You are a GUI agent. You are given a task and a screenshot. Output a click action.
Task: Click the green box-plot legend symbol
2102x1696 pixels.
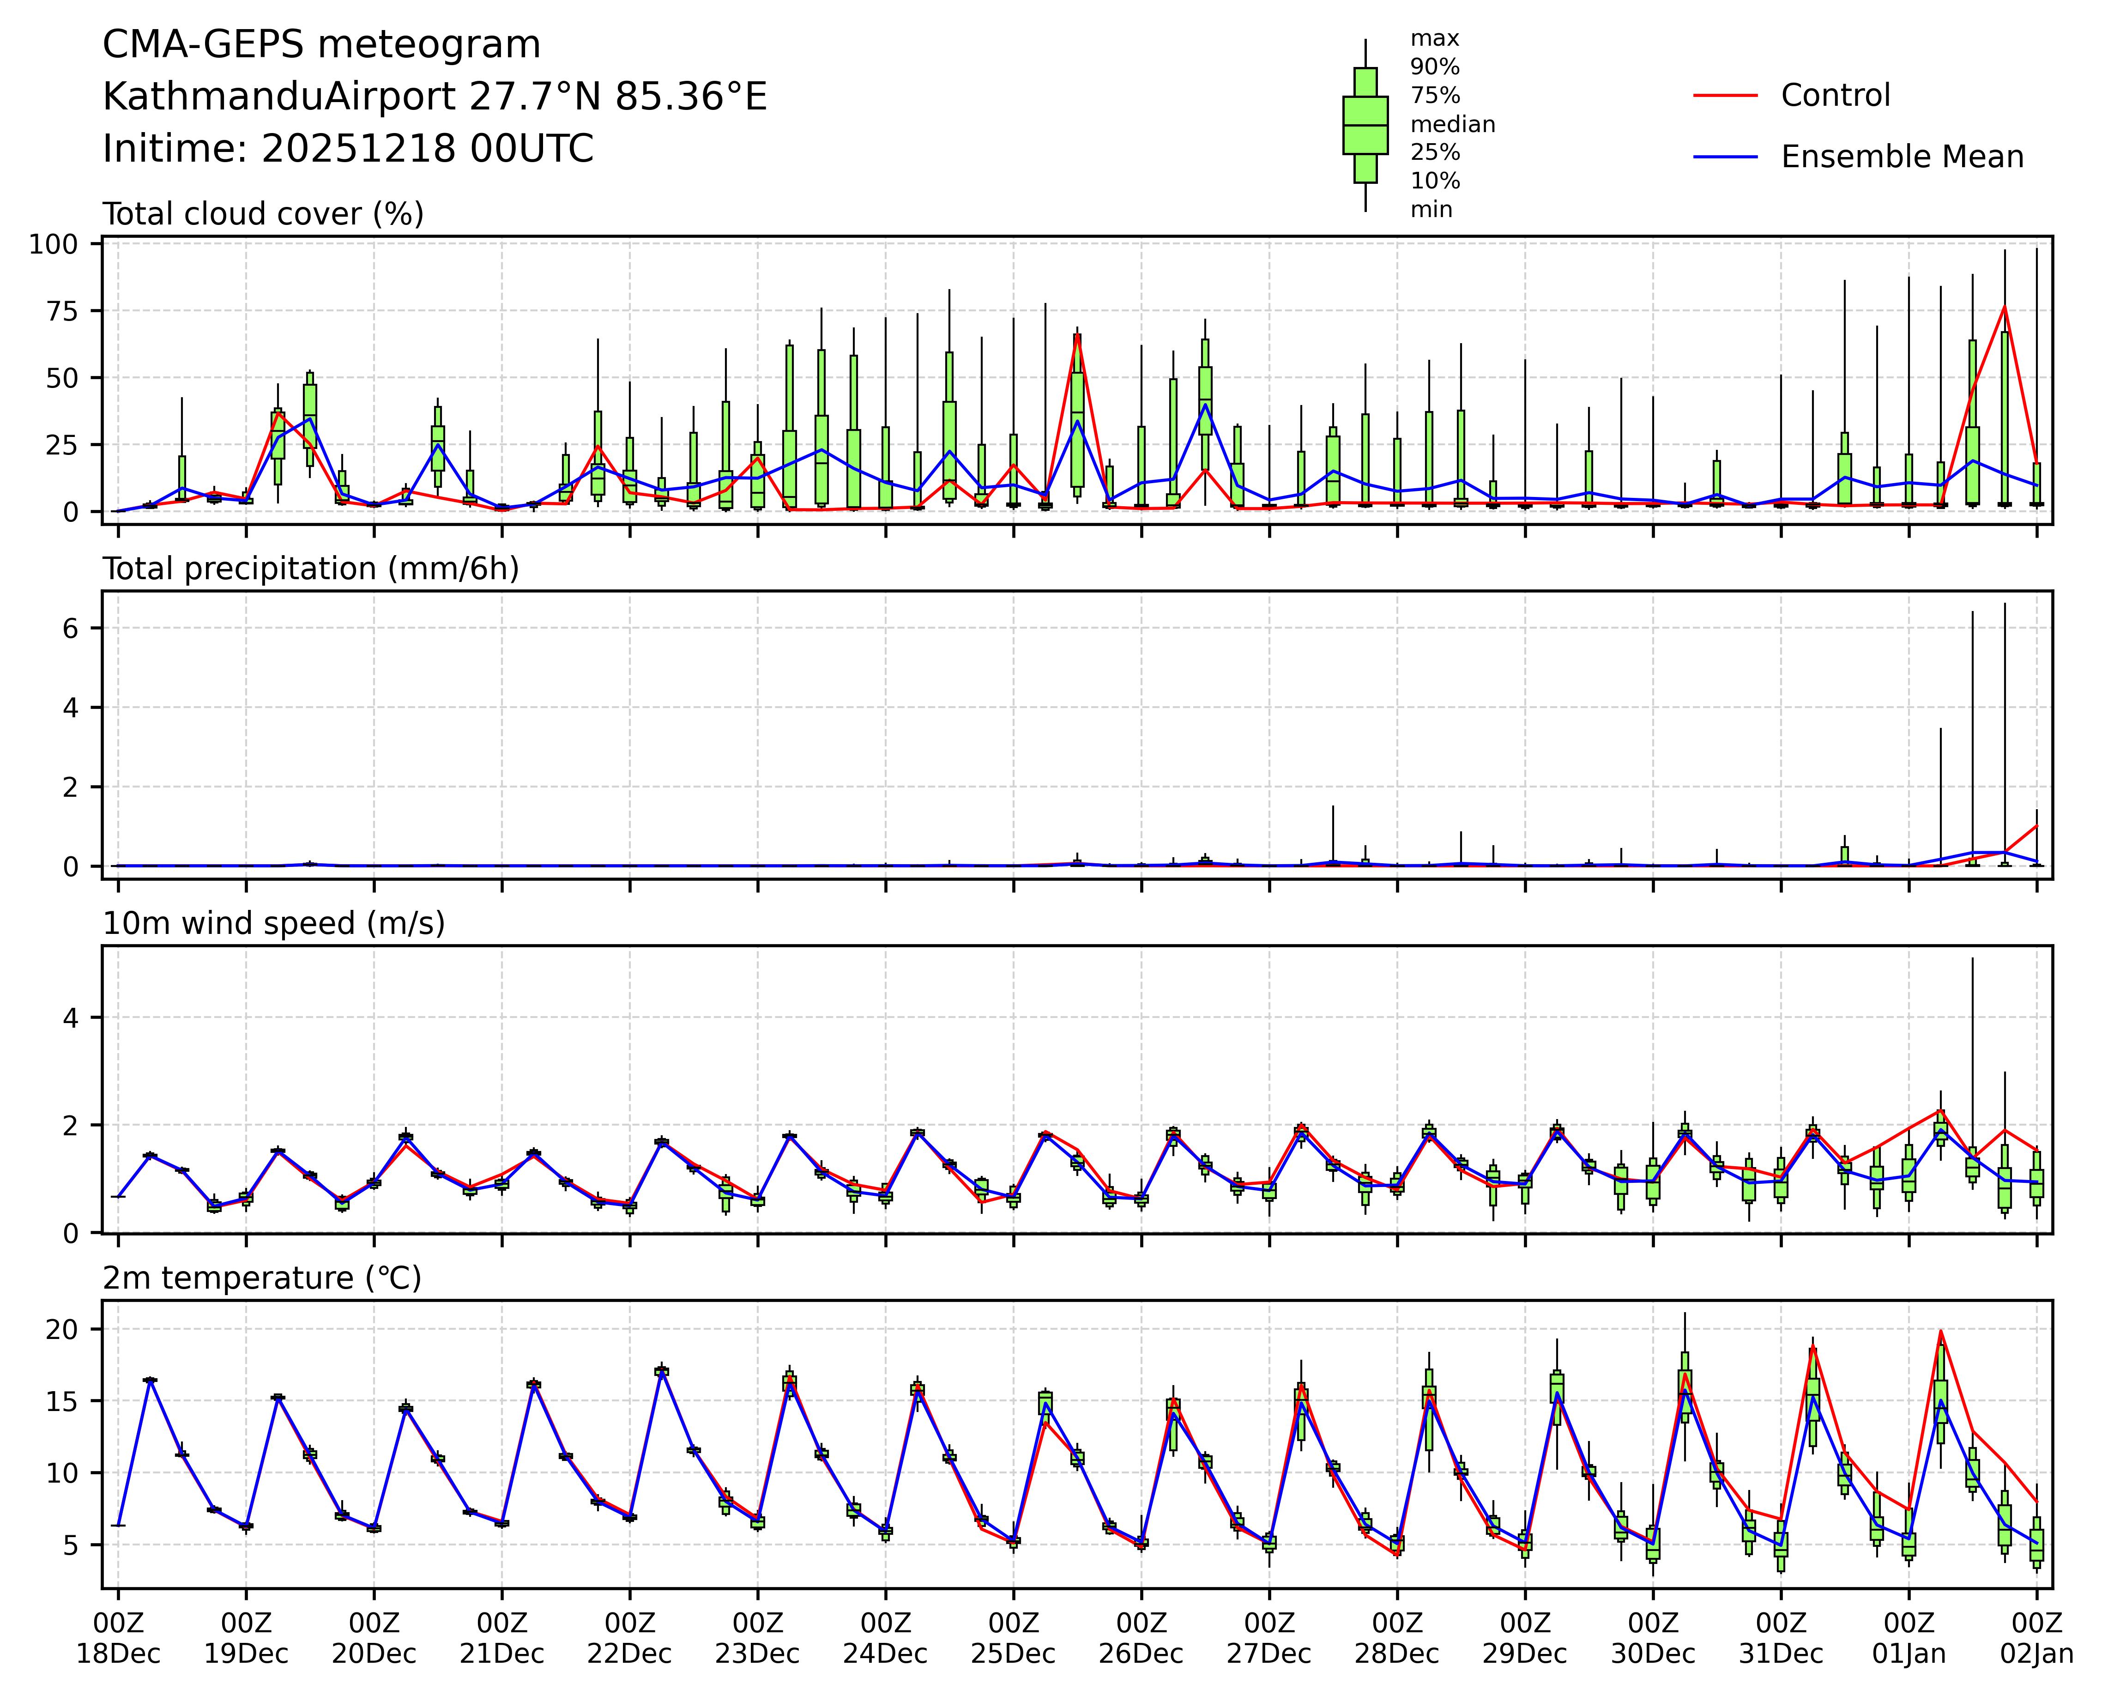click(x=1365, y=125)
